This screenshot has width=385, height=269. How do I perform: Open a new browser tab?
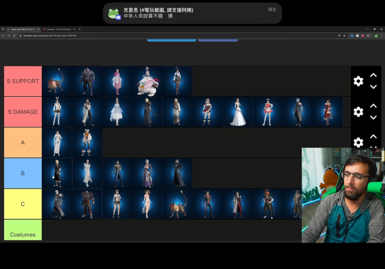click(x=80, y=29)
